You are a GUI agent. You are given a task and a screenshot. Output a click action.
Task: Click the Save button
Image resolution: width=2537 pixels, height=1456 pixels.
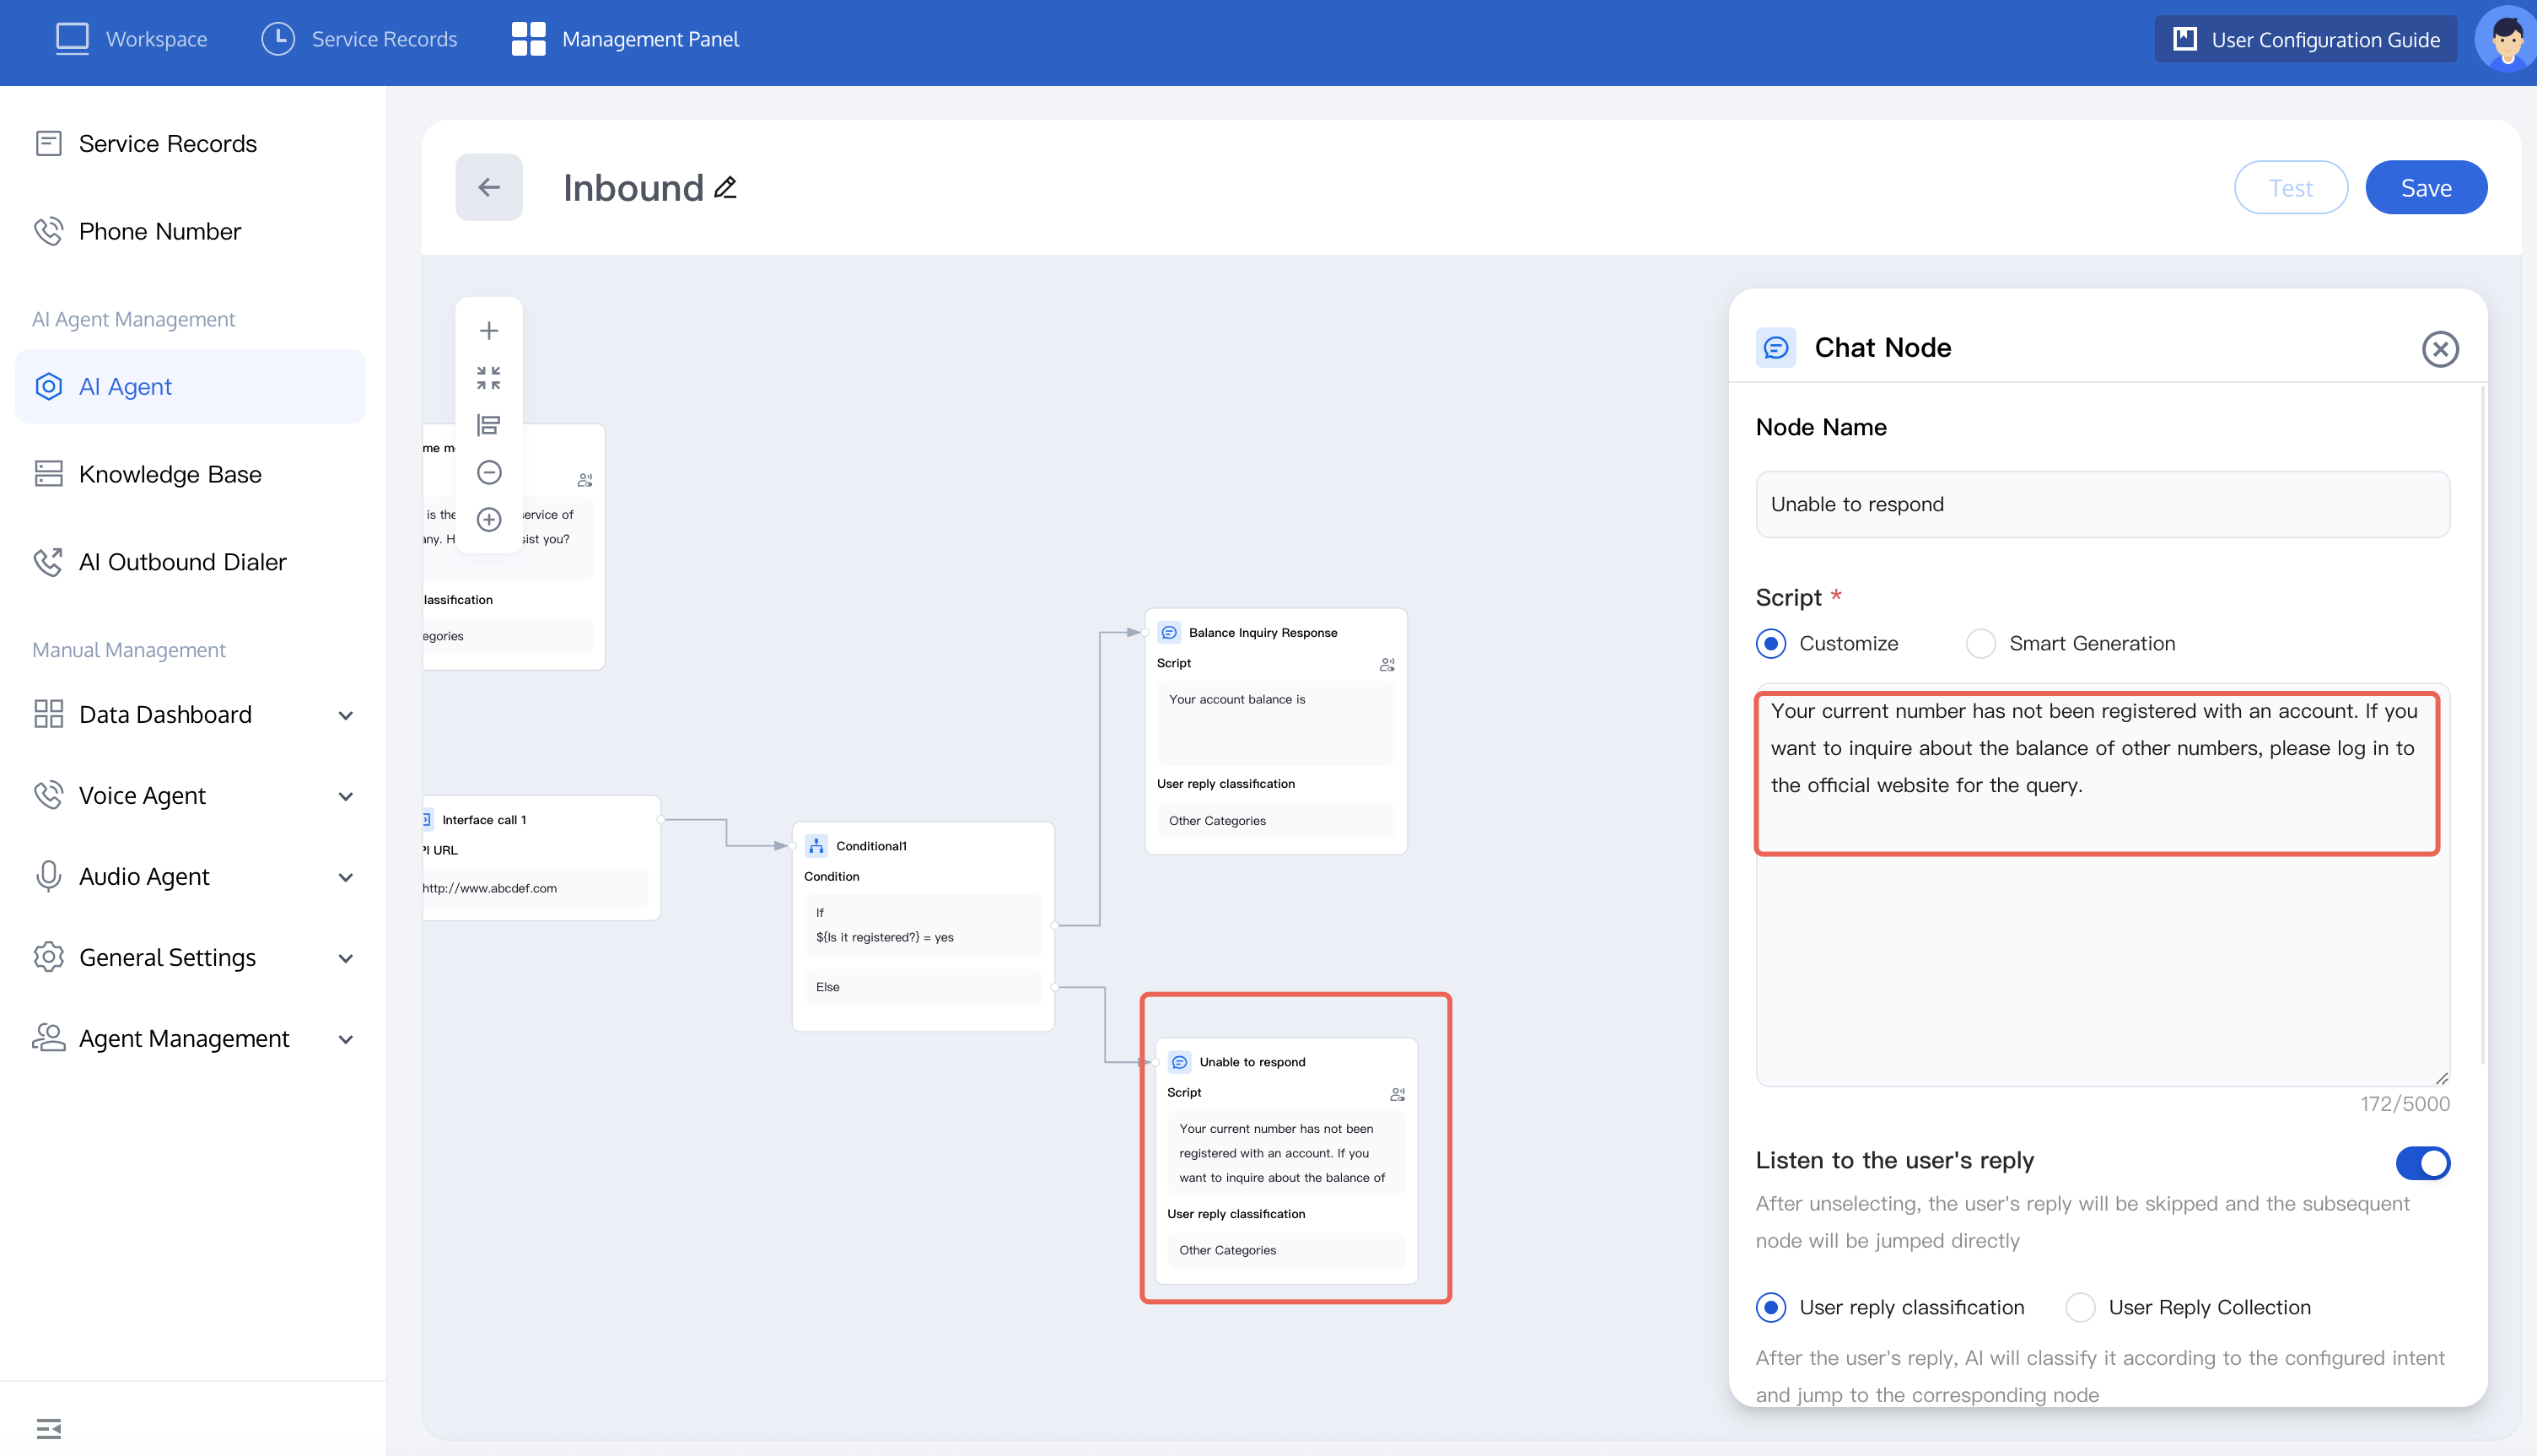pos(2425,187)
